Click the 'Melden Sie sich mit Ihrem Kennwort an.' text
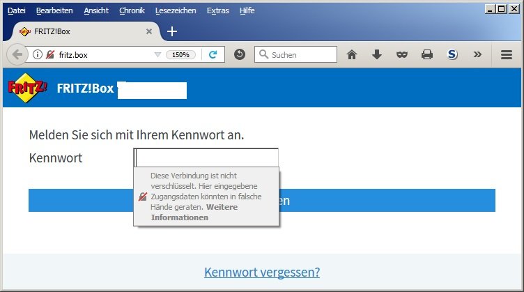Screen dimensions: 524x292 tap(137, 135)
